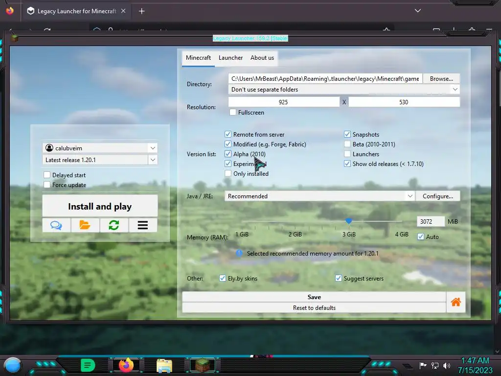The width and height of the screenshot is (501, 376).
Task: Click Reset to defaults
Action: [x=314, y=307]
